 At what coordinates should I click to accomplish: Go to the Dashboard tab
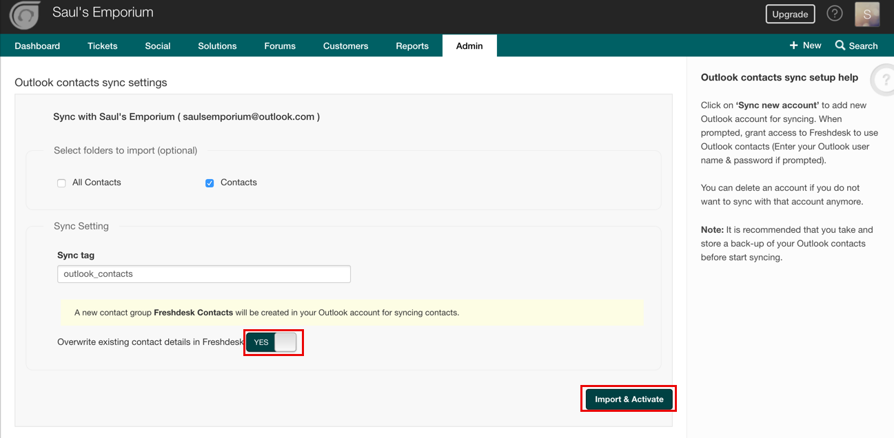click(37, 46)
